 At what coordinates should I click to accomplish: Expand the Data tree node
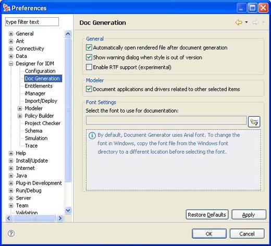[x=11, y=56]
